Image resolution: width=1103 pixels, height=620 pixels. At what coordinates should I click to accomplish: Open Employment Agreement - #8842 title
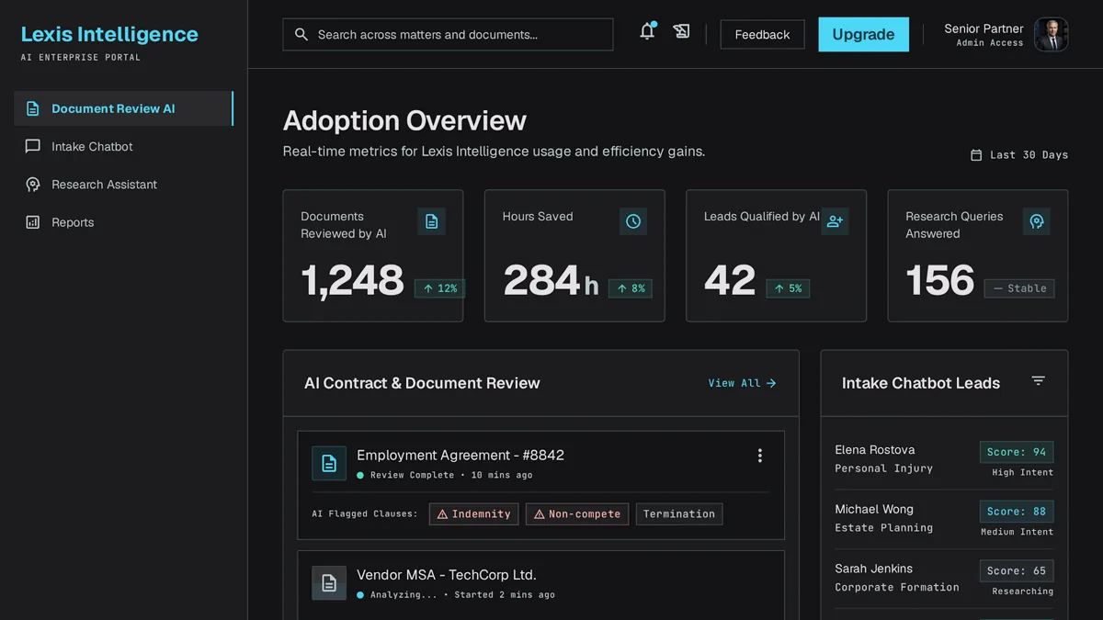461,455
